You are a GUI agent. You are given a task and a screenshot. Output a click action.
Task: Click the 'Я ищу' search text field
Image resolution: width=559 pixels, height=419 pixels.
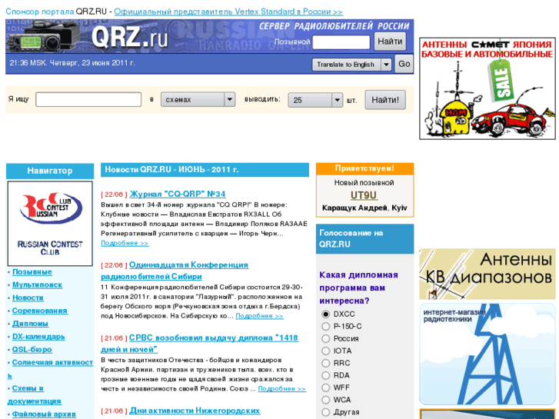tap(88, 99)
